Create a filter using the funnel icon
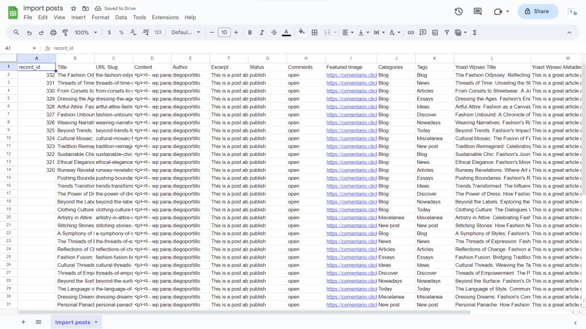The height and width of the screenshot is (329, 586). (x=447, y=33)
